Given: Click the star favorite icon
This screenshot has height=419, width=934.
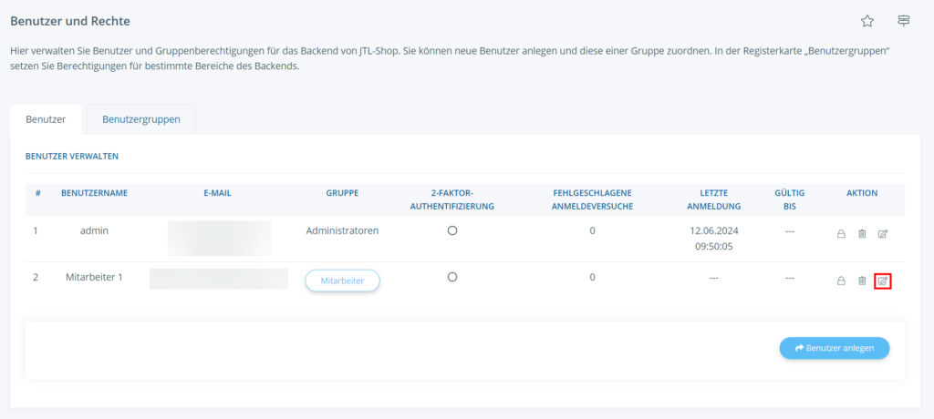Looking at the screenshot, I should point(867,21).
